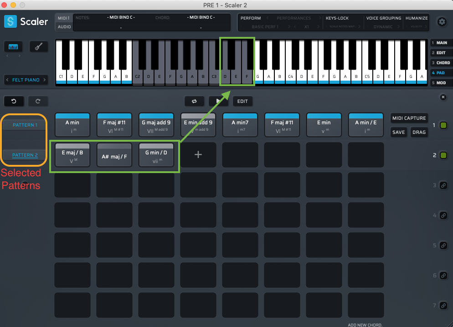
Task: Open settings with the gear icon
Action: tap(442, 22)
